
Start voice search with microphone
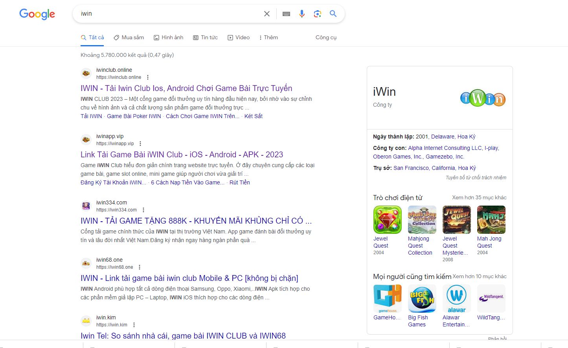coord(301,14)
